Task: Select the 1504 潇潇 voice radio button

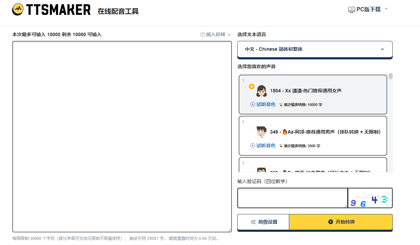Action: point(252,87)
